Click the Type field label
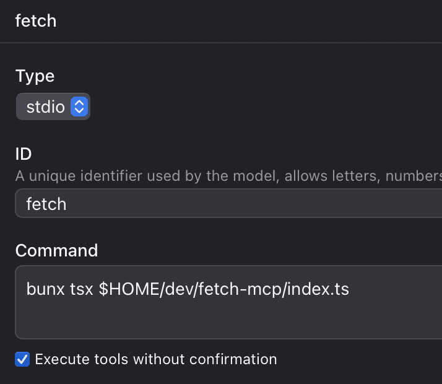The width and height of the screenshot is (442, 384). click(x=35, y=76)
